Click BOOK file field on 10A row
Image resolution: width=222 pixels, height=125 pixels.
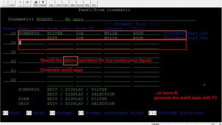coord(146,33)
